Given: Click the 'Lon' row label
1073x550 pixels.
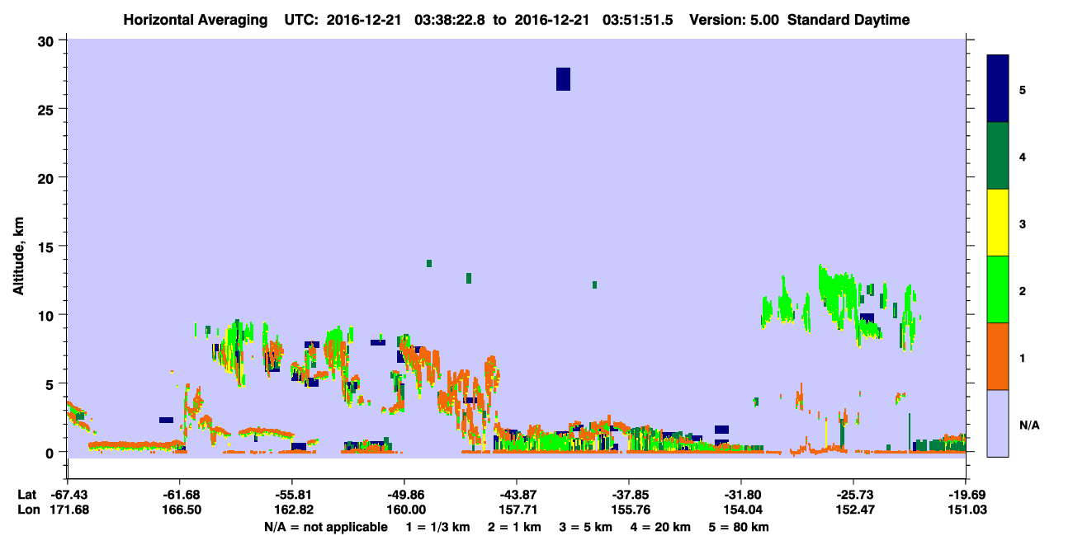Looking at the screenshot, I should pyautogui.click(x=27, y=510).
